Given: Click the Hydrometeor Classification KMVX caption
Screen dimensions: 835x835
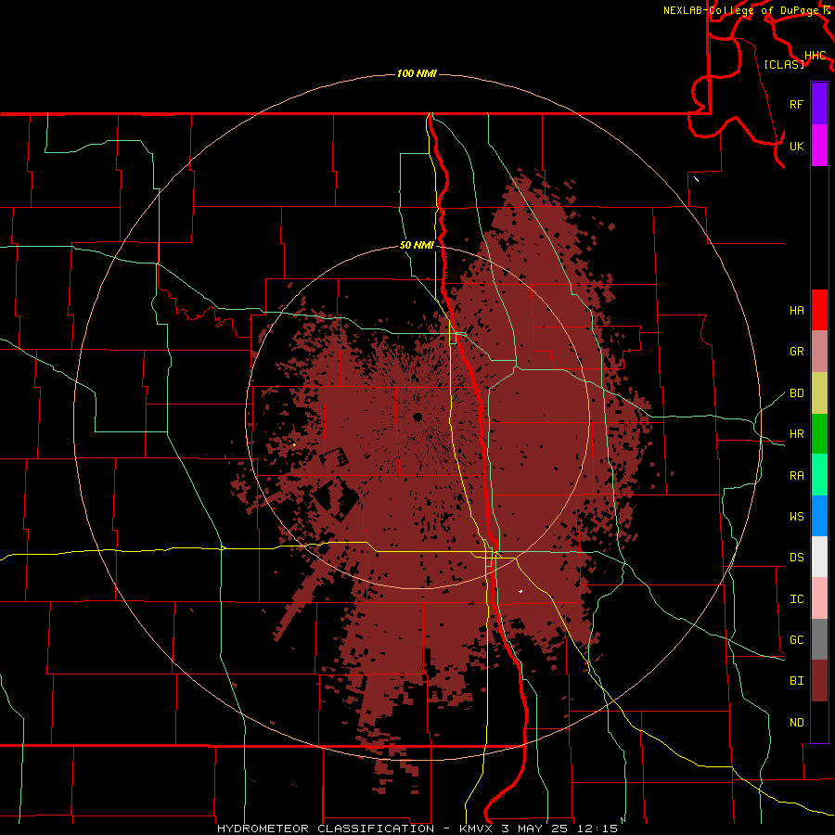Looking at the screenshot, I should [417, 829].
